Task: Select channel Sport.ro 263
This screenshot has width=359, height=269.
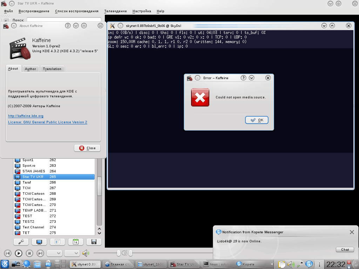Action: (x=54, y=166)
